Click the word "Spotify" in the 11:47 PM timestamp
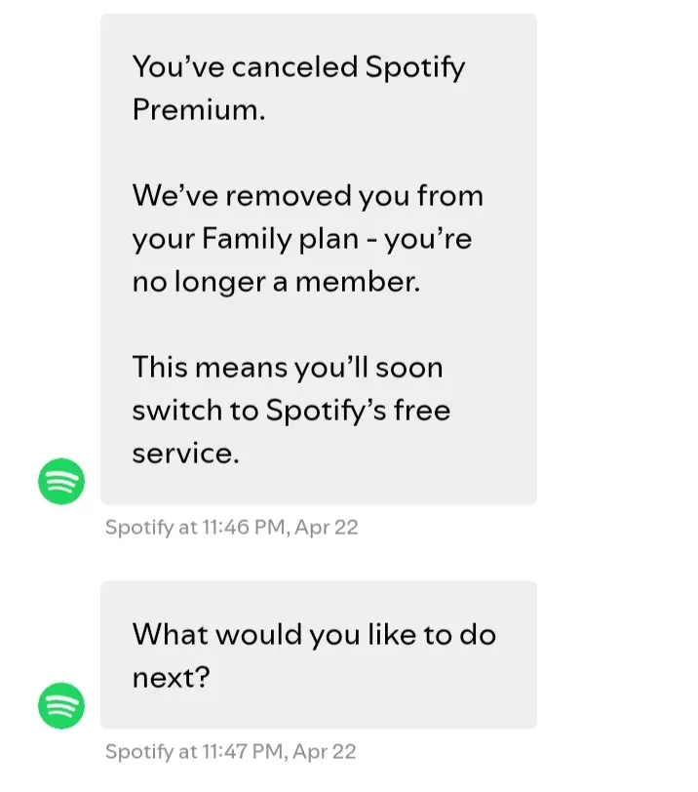Screen dimensions: 698x792 (139, 752)
